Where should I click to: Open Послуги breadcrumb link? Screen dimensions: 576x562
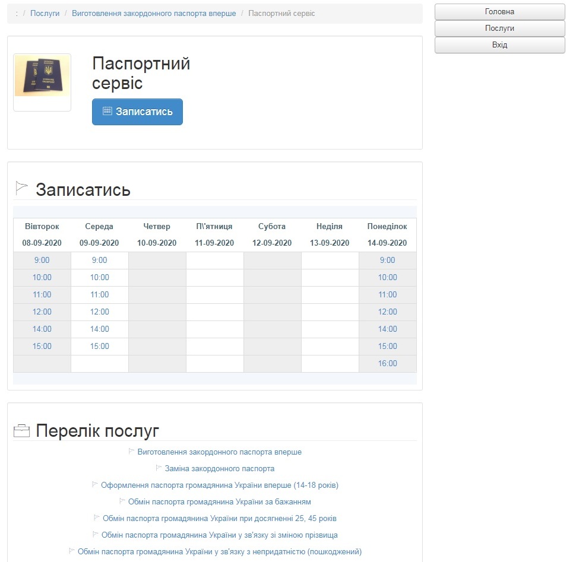45,13
